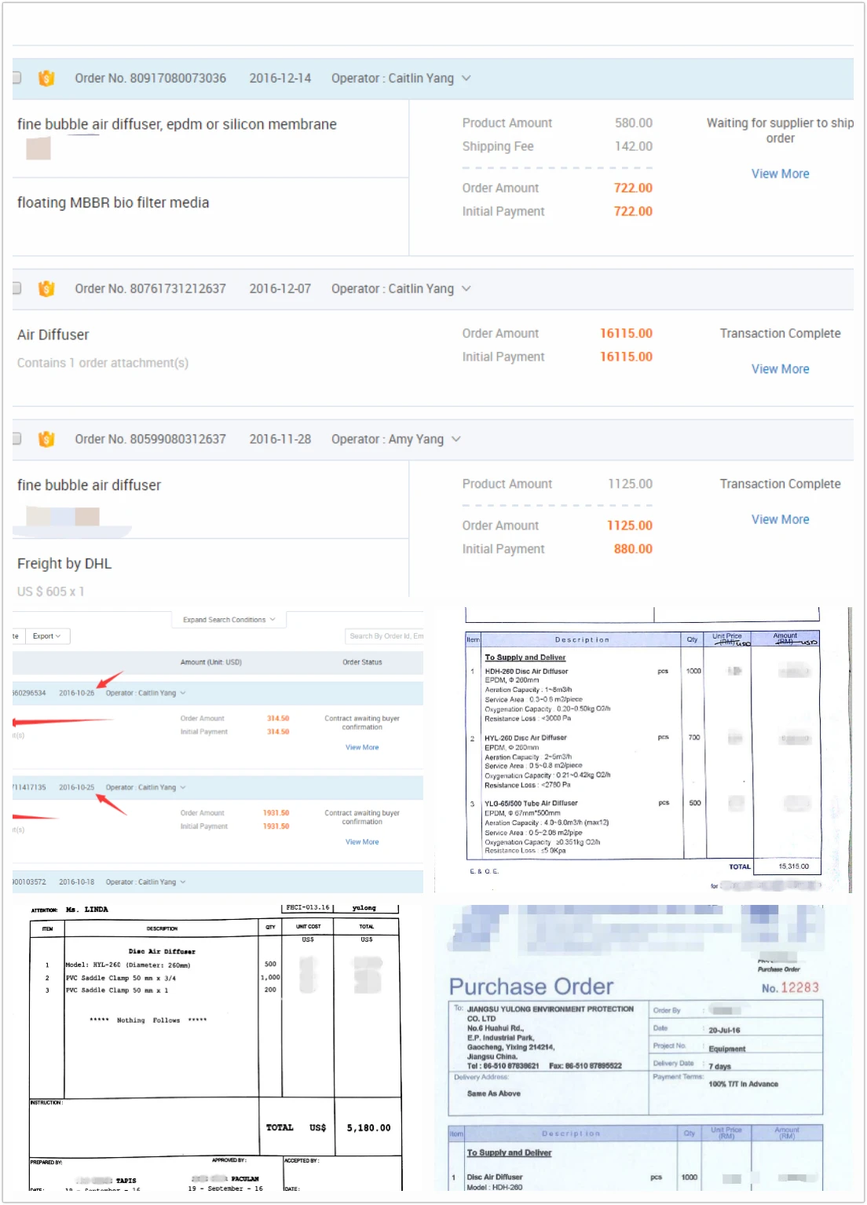
Task: Click total 15,315.00 in invoice table
Action: click(x=793, y=866)
